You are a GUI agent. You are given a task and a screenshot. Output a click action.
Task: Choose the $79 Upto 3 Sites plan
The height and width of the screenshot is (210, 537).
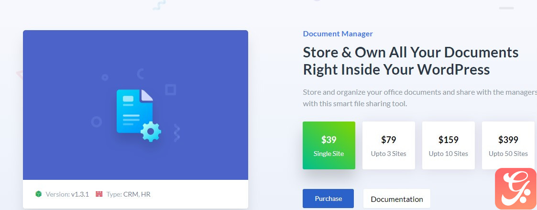point(388,145)
